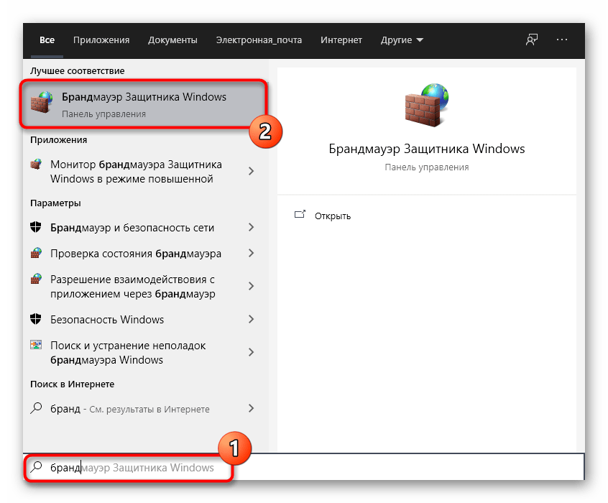Click the Windows Security shield icon

click(x=37, y=320)
